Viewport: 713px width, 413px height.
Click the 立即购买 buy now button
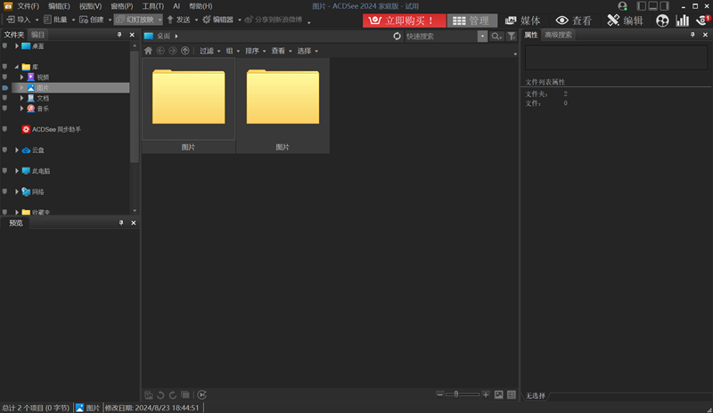[x=404, y=20]
